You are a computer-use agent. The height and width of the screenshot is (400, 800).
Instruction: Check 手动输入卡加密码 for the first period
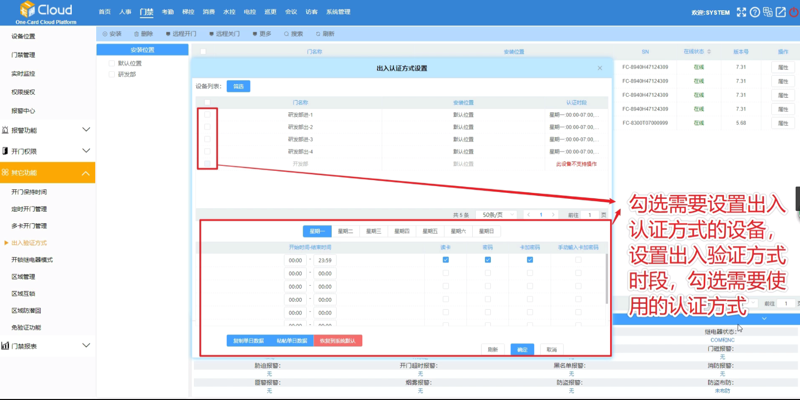pyautogui.click(x=578, y=260)
